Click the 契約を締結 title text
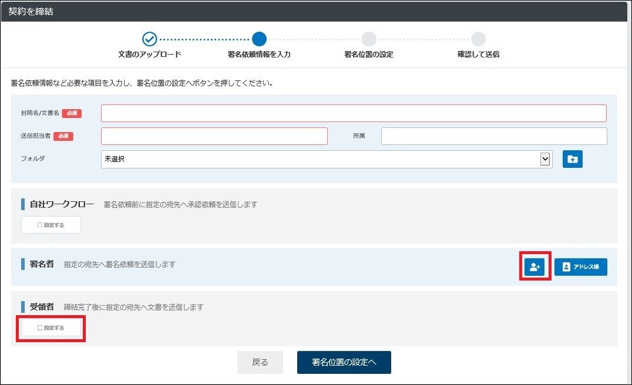The width and height of the screenshot is (632, 385). [x=31, y=11]
